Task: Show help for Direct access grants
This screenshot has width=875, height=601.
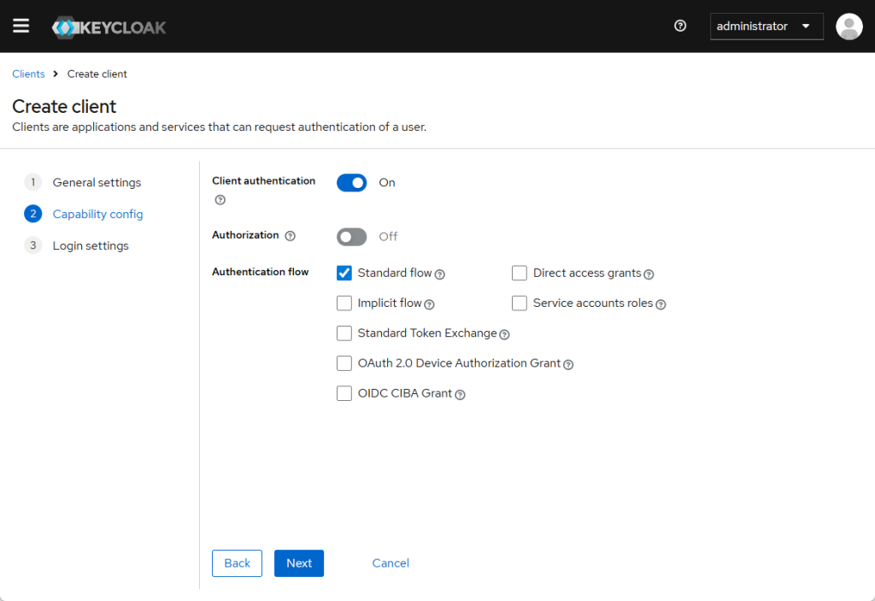Action: (649, 274)
